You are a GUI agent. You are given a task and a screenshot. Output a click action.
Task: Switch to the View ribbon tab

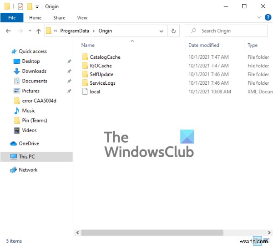tap(82, 18)
